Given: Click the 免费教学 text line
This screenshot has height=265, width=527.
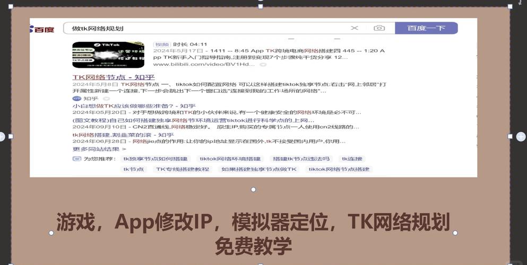Looking at the screenshot, I should coord(253,246).
